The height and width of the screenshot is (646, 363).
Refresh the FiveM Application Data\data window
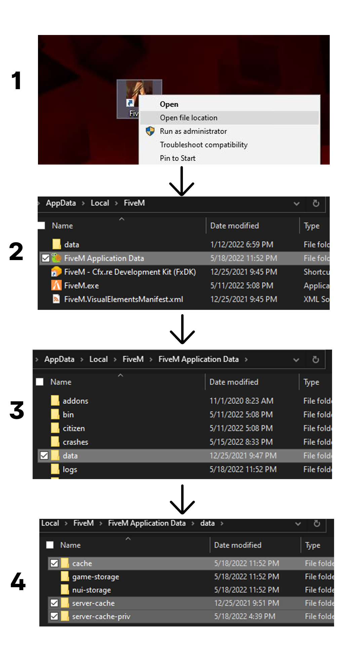[317, 524]
